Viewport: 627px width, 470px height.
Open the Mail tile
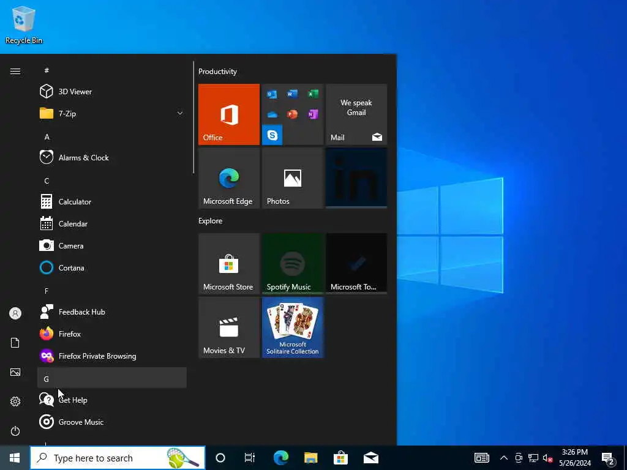[356, 114]
